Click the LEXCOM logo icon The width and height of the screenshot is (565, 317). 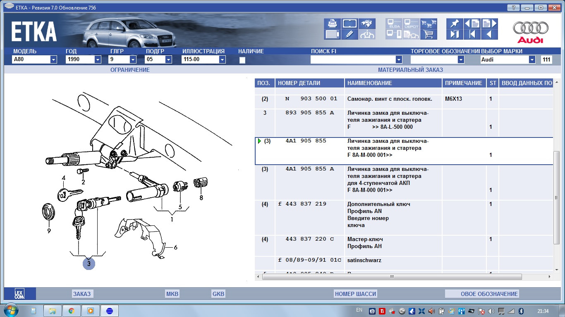(x=19, y=293)
